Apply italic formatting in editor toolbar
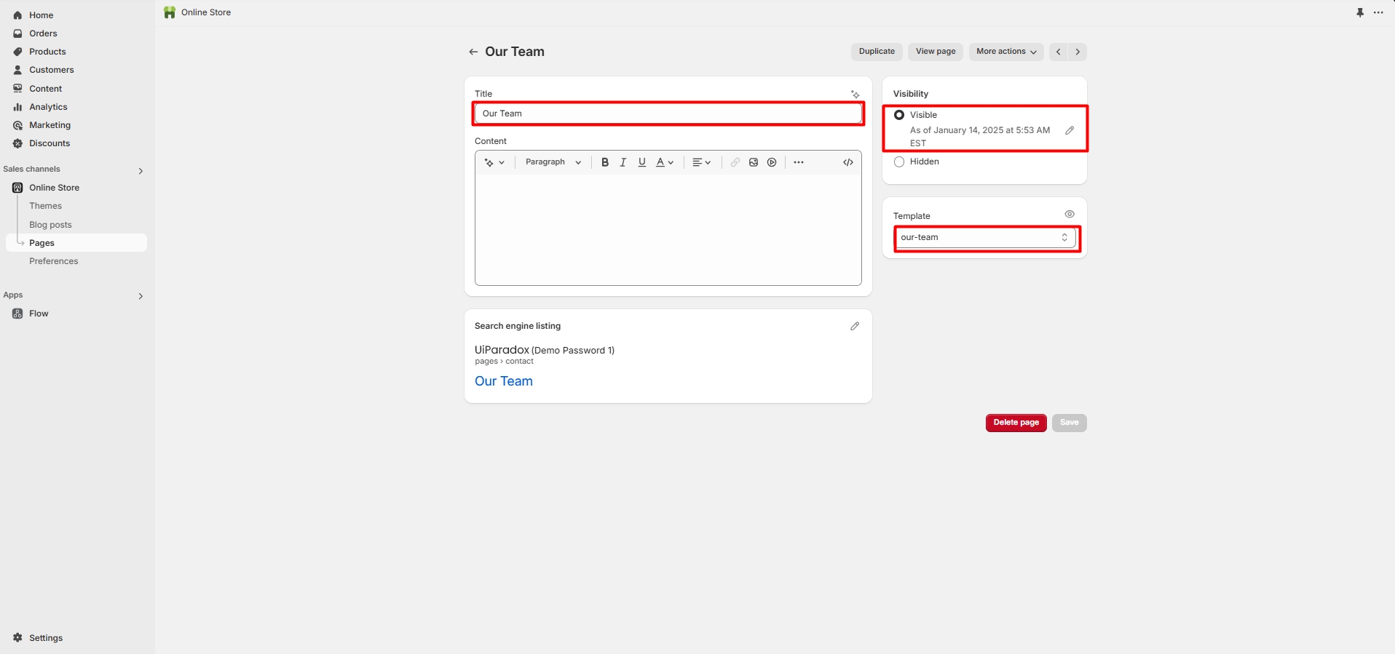The height and width of the screenshot is (654, 1395). pyautogui.click(x=623, y=162)
